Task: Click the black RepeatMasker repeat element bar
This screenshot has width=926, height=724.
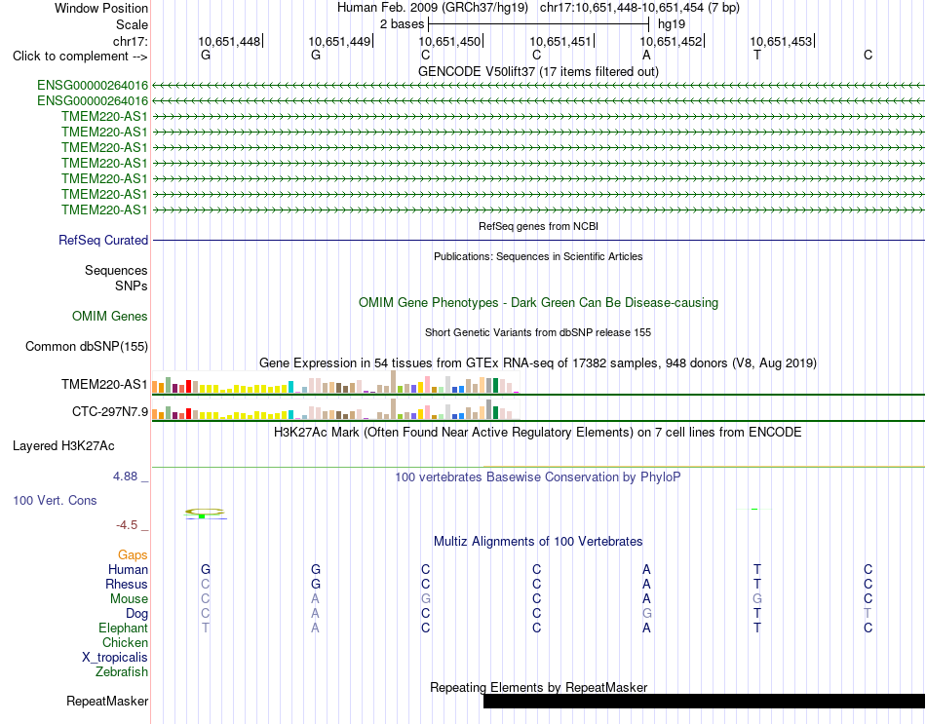Action: [704, 701]
